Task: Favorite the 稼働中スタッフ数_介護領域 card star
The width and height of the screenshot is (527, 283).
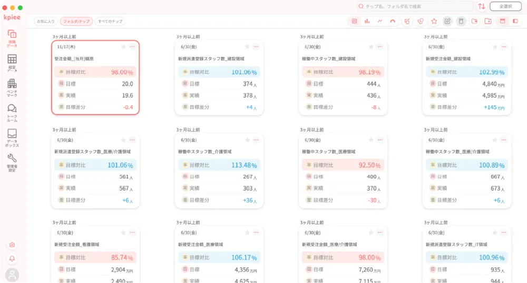Action: point(247,140)
